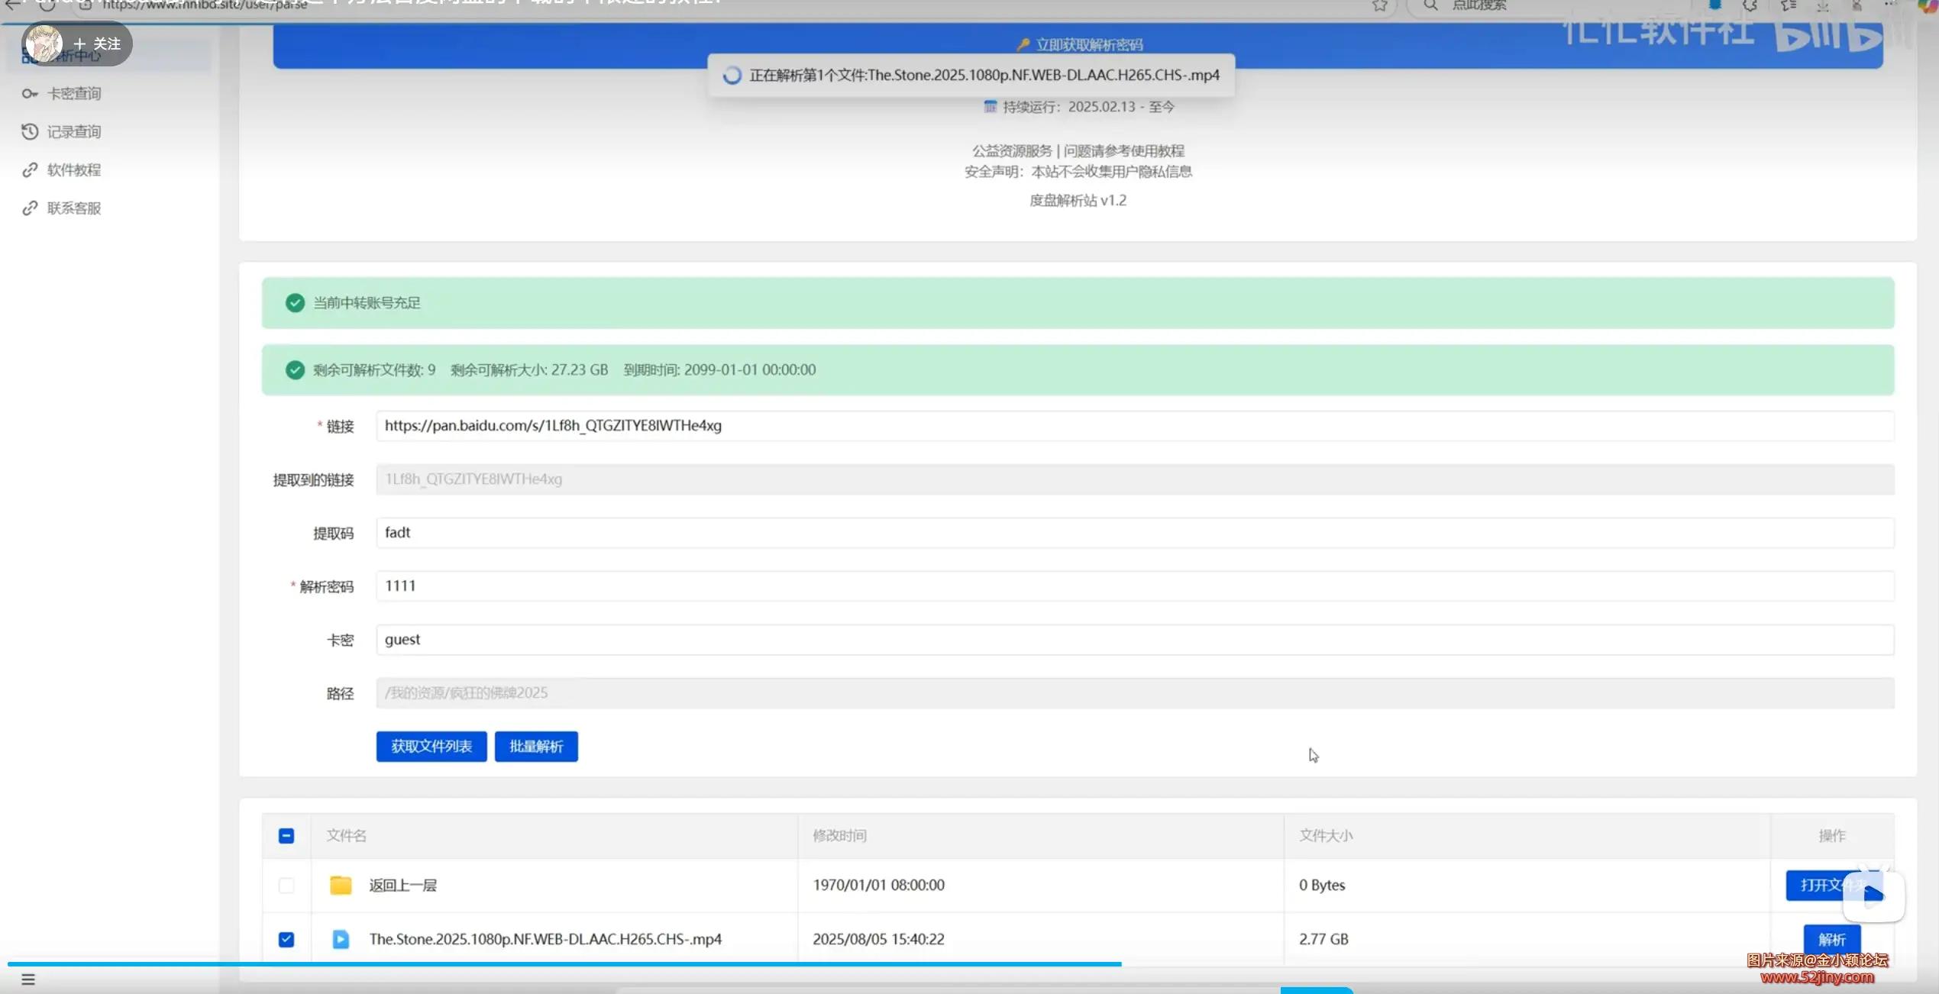
Task: Click the 卡密 field containing guest
Action: (1134, 640)
